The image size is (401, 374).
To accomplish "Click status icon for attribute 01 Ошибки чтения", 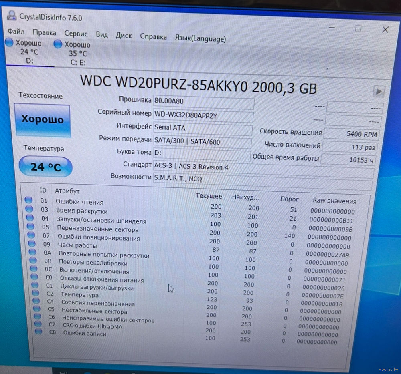I will (28, 200).
